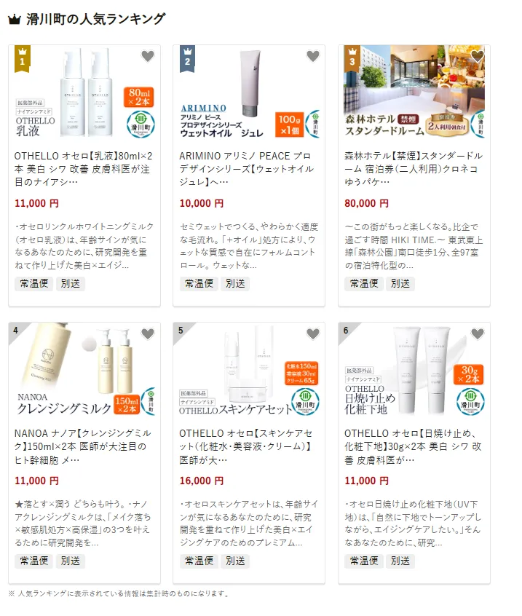Open the 森林ホテル スタンダードルーム thumbnail

coord(414,92)
